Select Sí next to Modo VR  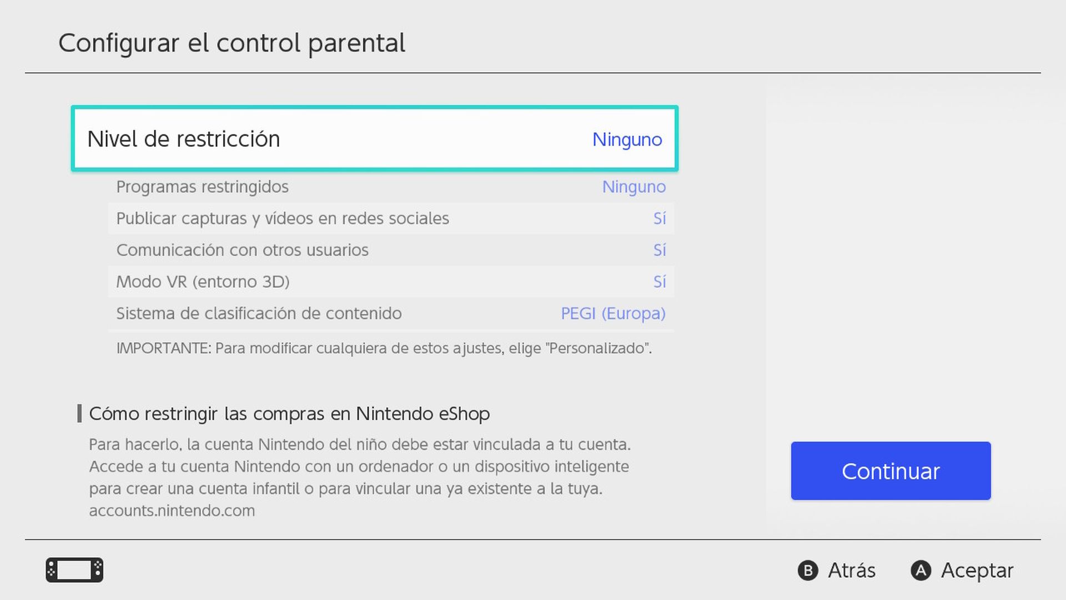pyautogui.click(x=661, y=282)
